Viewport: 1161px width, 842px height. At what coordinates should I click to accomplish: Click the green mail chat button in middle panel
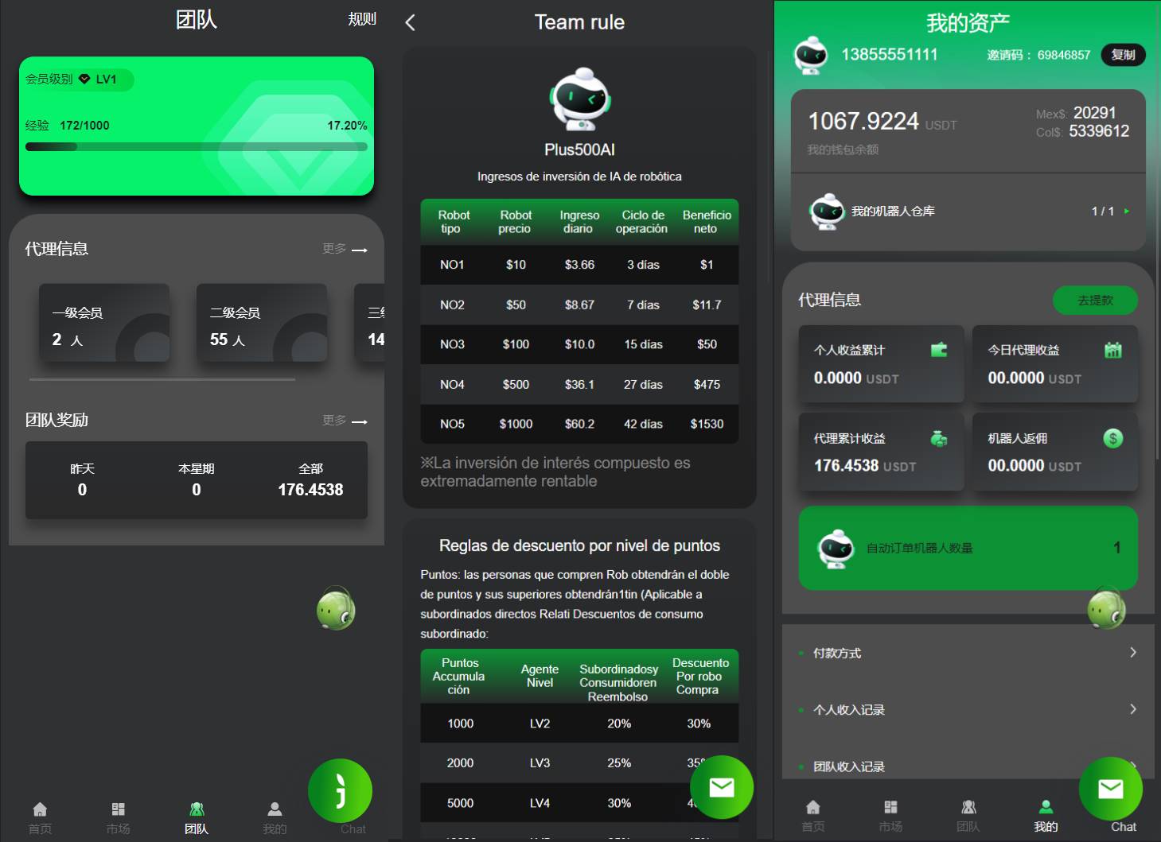721,787
